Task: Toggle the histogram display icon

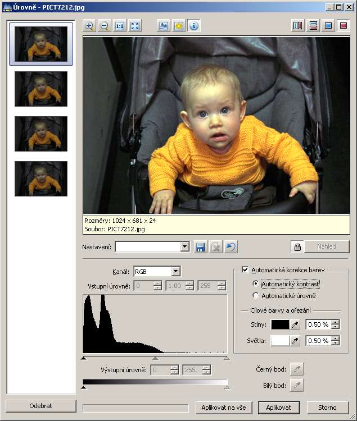Action: [164, 26]
